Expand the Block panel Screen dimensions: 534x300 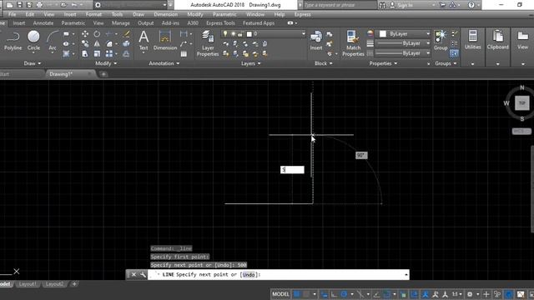click(323, 63)
